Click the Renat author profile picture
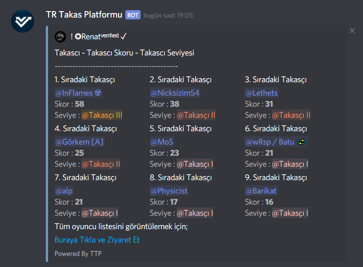Image resolution: width=363 pixels, height=267 pixels. coord(61,36)
